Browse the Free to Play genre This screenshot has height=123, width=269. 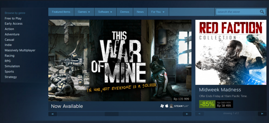(x=13, y=18)
